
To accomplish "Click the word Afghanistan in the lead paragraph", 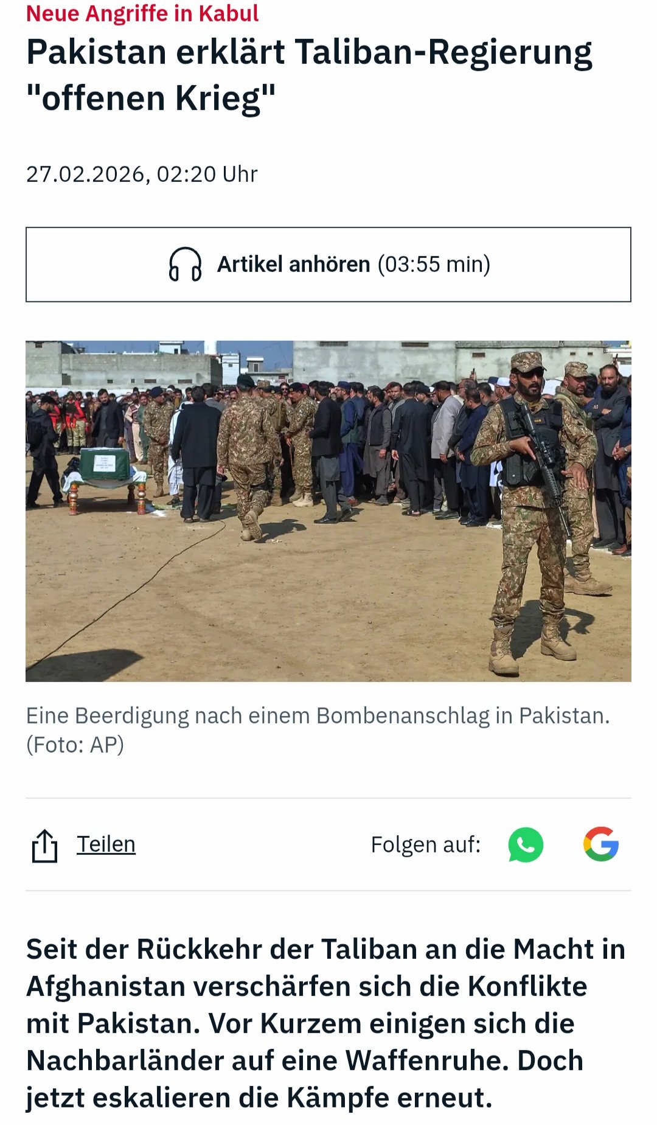I will pyautogui.click(x=106, y=986).
